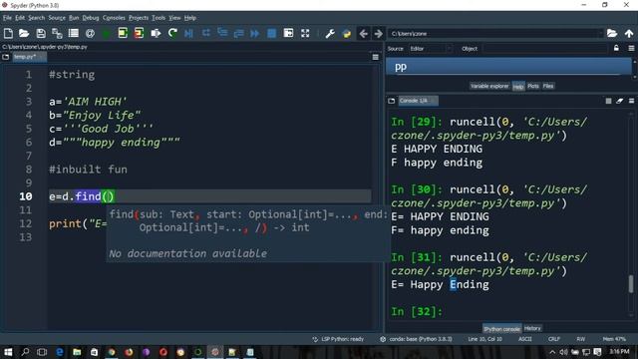Toggle fullscreen mode icon

pyautogui.click(x=305, y=33)
